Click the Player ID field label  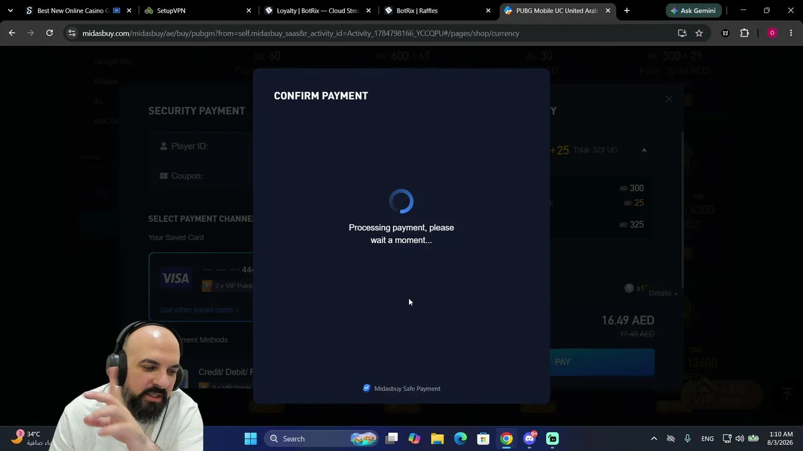pos(189,146)
